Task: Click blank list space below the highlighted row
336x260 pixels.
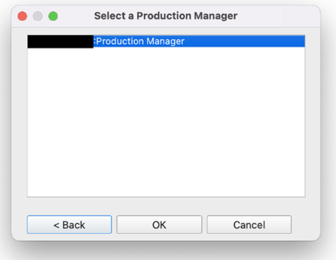Action: (x=166, y=122)
